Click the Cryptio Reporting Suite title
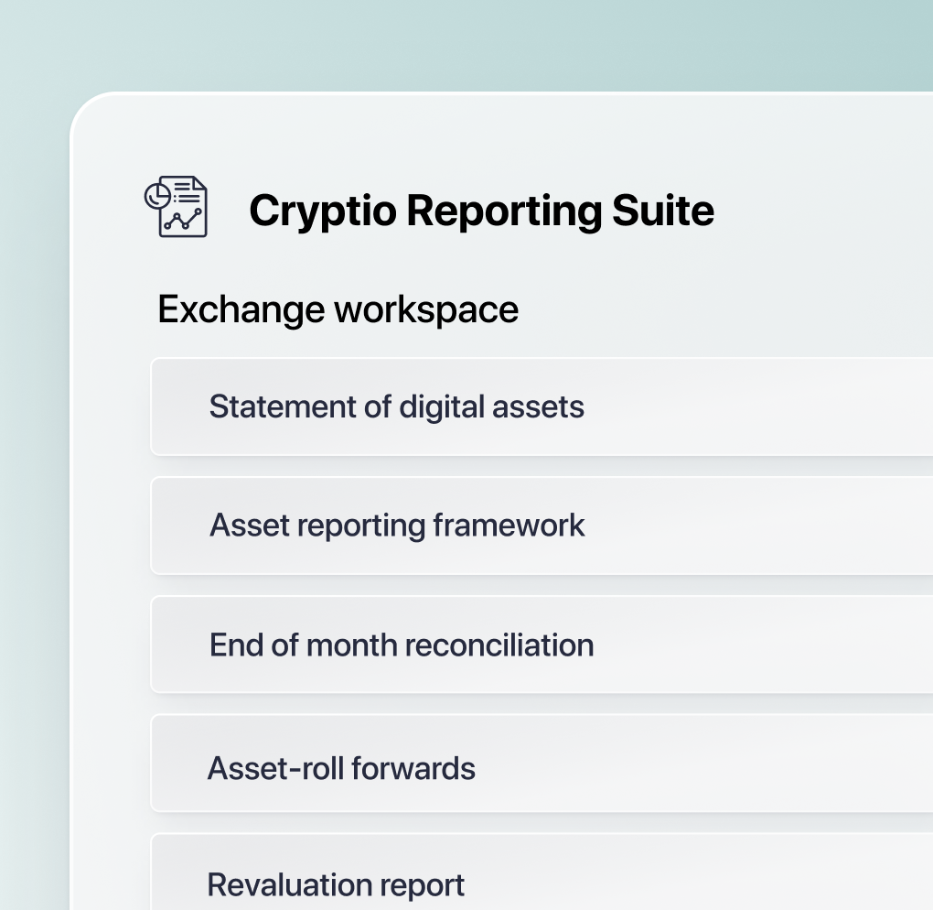Image resolution: width=933 pixels, height=910 pixels. point(481,211)
